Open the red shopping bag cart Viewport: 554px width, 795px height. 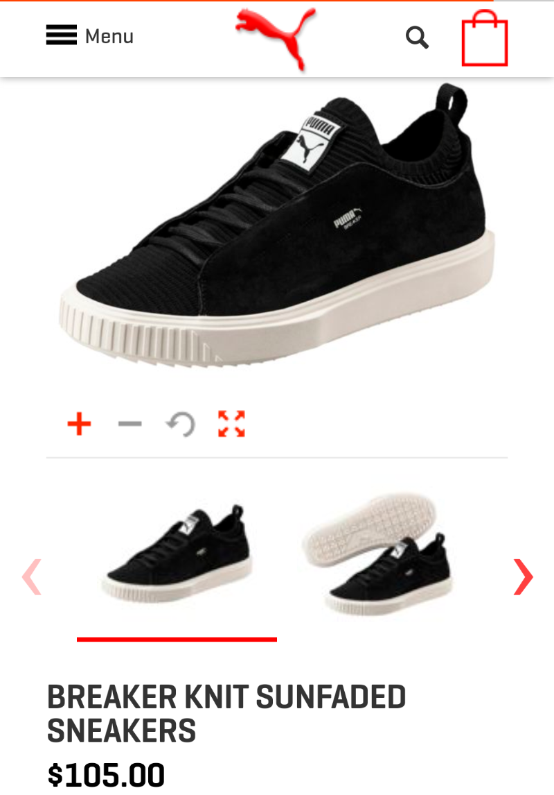[x=485, y=39]
